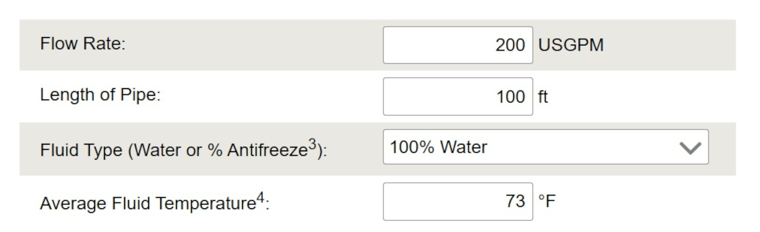Click the "Flow Rate:" label
Image resolution: width=760 pixels, height=232 pixels.
83,45
